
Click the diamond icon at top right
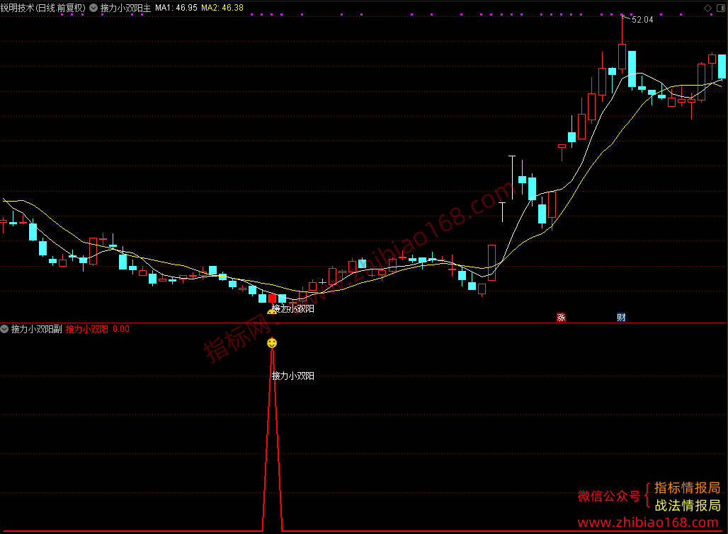click(x=707, y=8)
